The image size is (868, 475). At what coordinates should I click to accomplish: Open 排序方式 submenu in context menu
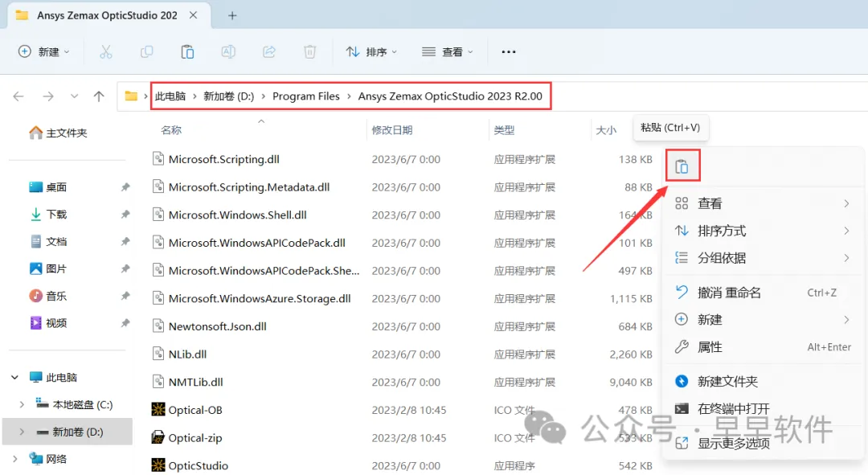click(x=762, y=231)
